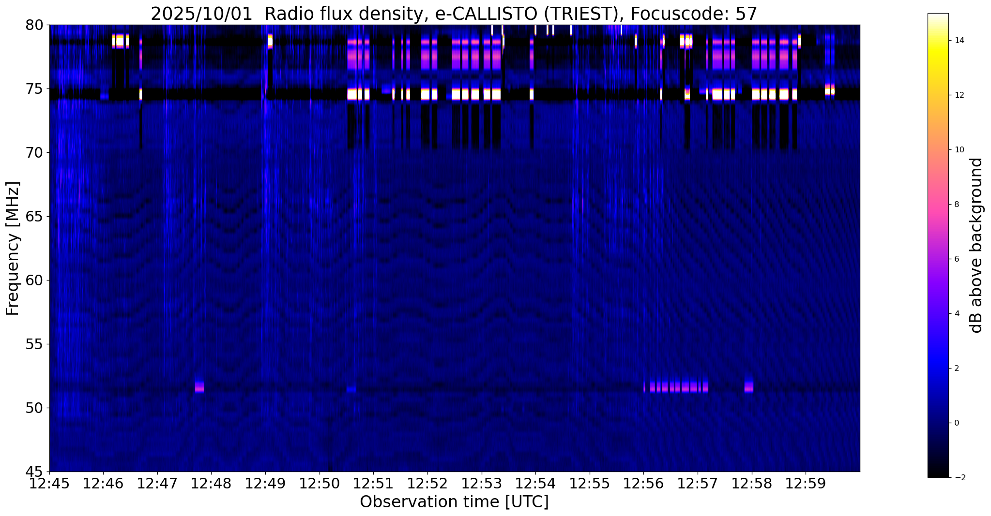Click the 12:54 time tick label
991x516 pixels.
tap(535, 484)
